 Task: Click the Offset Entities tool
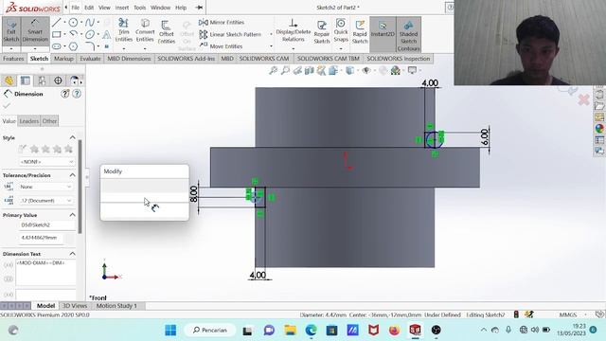tap(167, 31)
